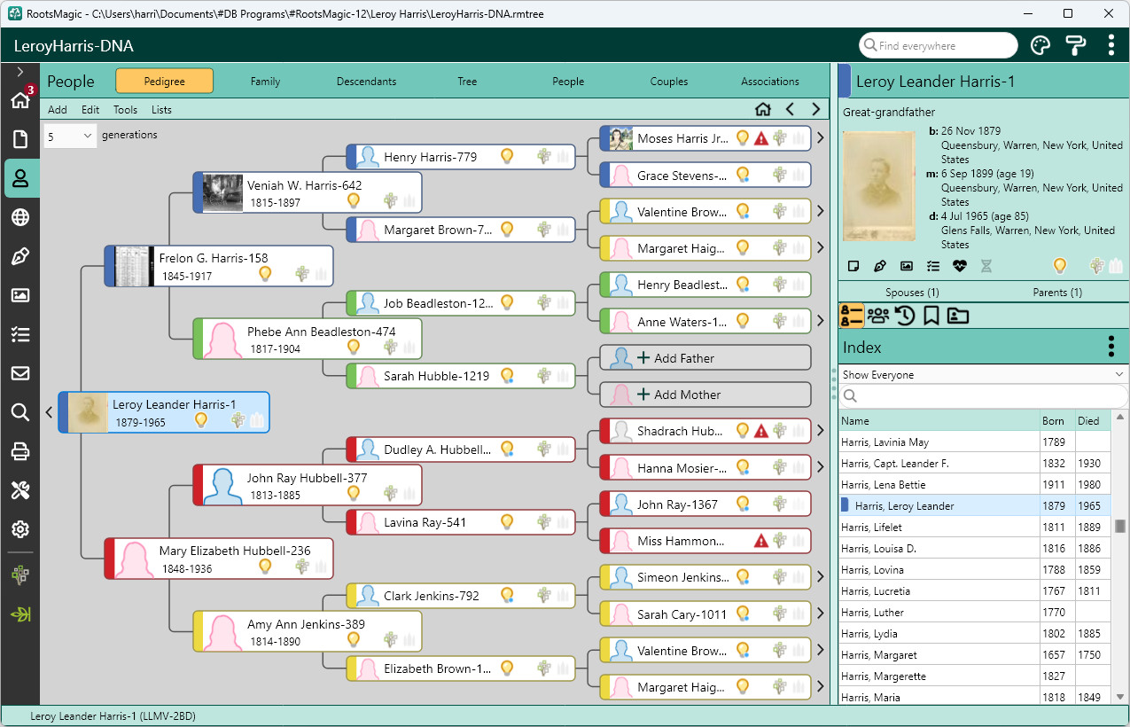Viewport: 1130px width, 727px height.
Task: Open the FamilySearch tree icon in the sidebar
Action: tap(20, 575)
